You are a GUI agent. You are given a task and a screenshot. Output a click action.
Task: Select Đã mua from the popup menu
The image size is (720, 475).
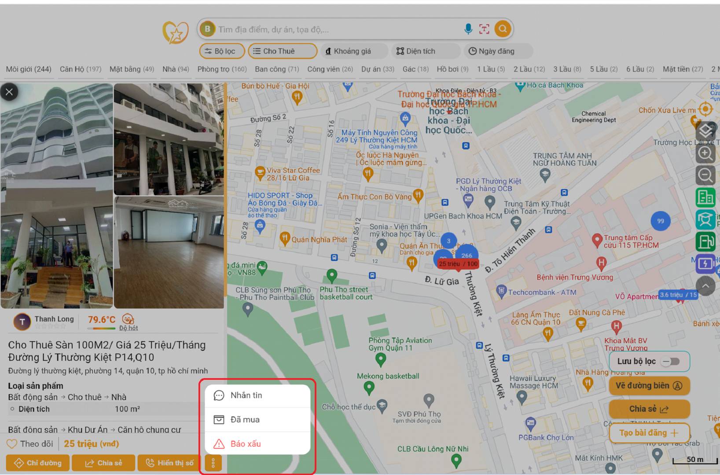coord(257,420)
